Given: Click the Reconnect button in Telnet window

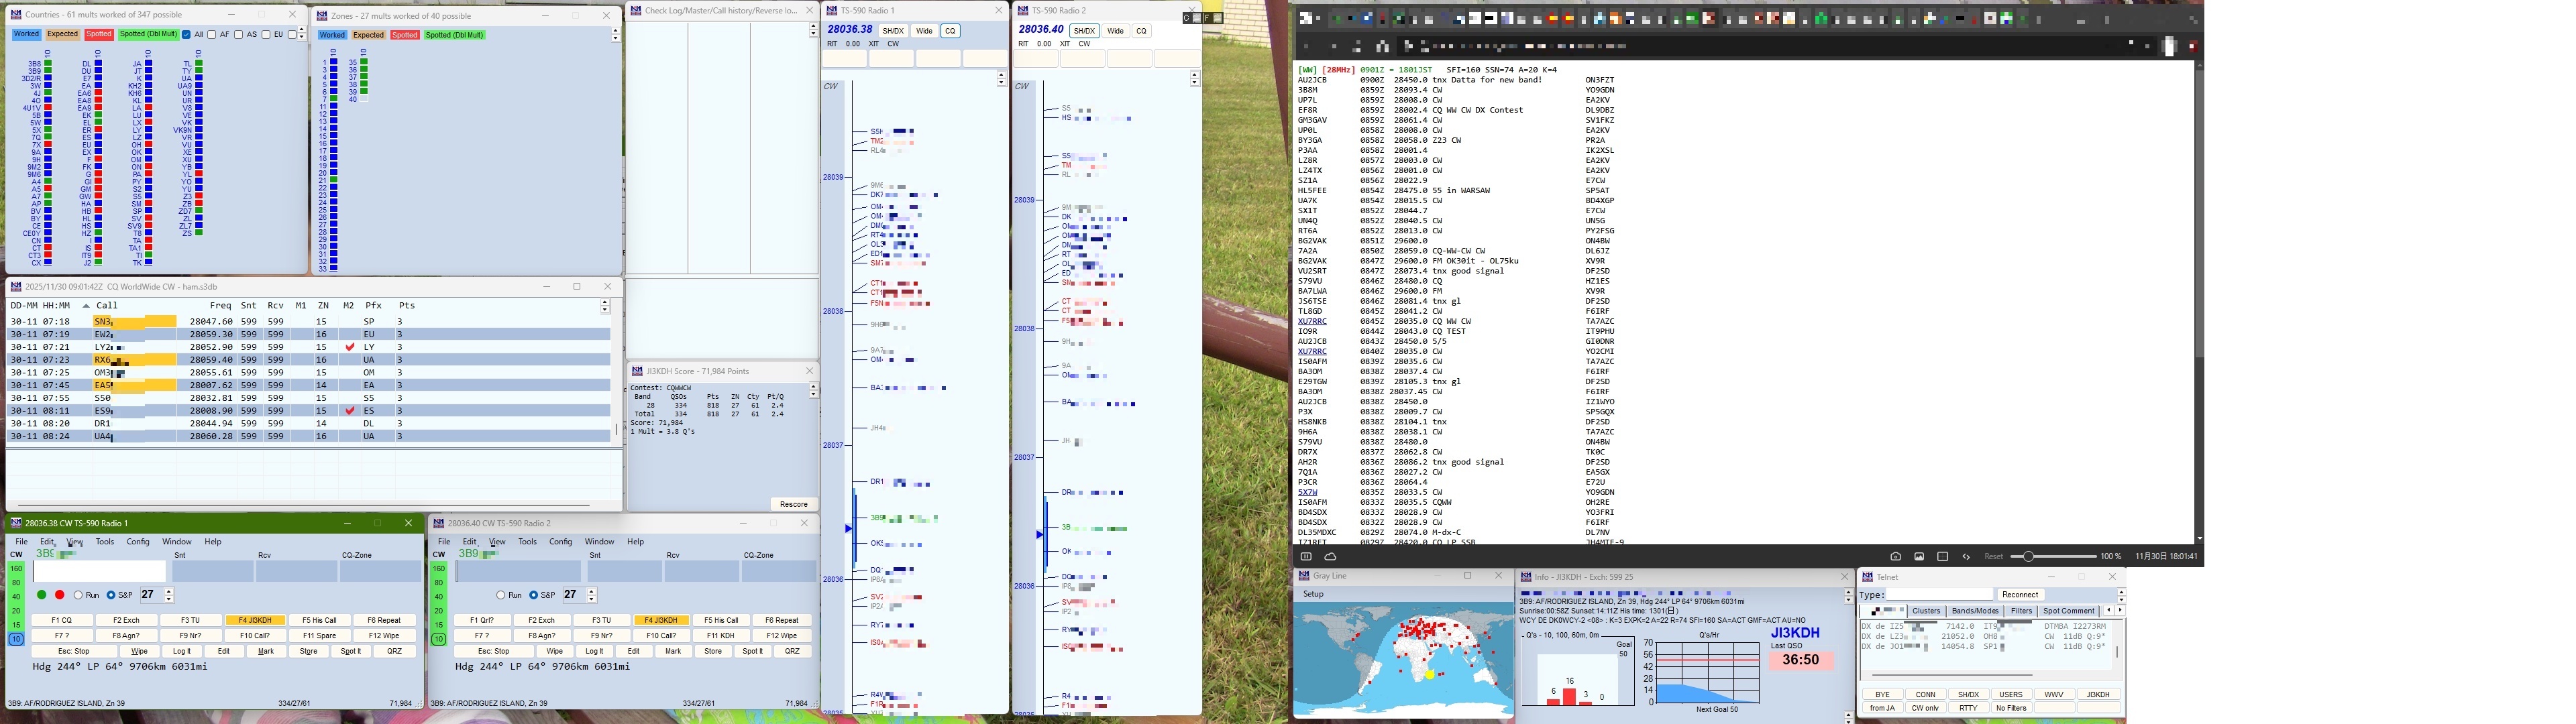Looking at the screenshot, I should (x=2020, y=594).
